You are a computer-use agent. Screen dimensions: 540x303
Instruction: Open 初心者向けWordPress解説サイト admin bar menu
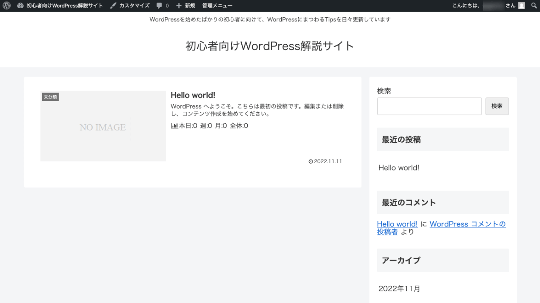tap(60, 5)
